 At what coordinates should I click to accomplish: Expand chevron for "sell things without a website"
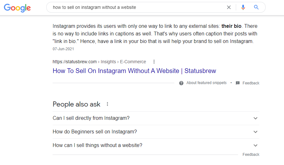[x=255, y=145]
